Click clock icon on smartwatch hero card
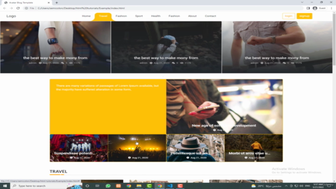This screenshot has width=336, height=189. click(40, 63)
